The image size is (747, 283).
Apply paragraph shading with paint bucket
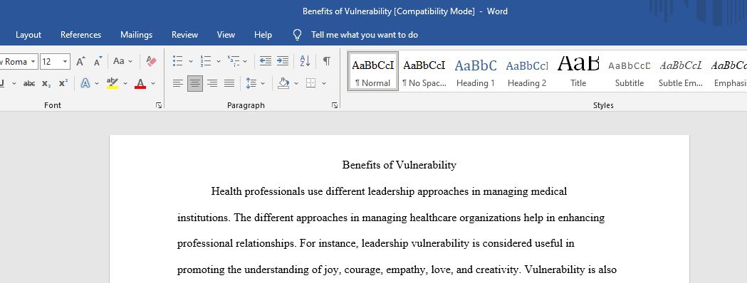[x=283, y=83]
